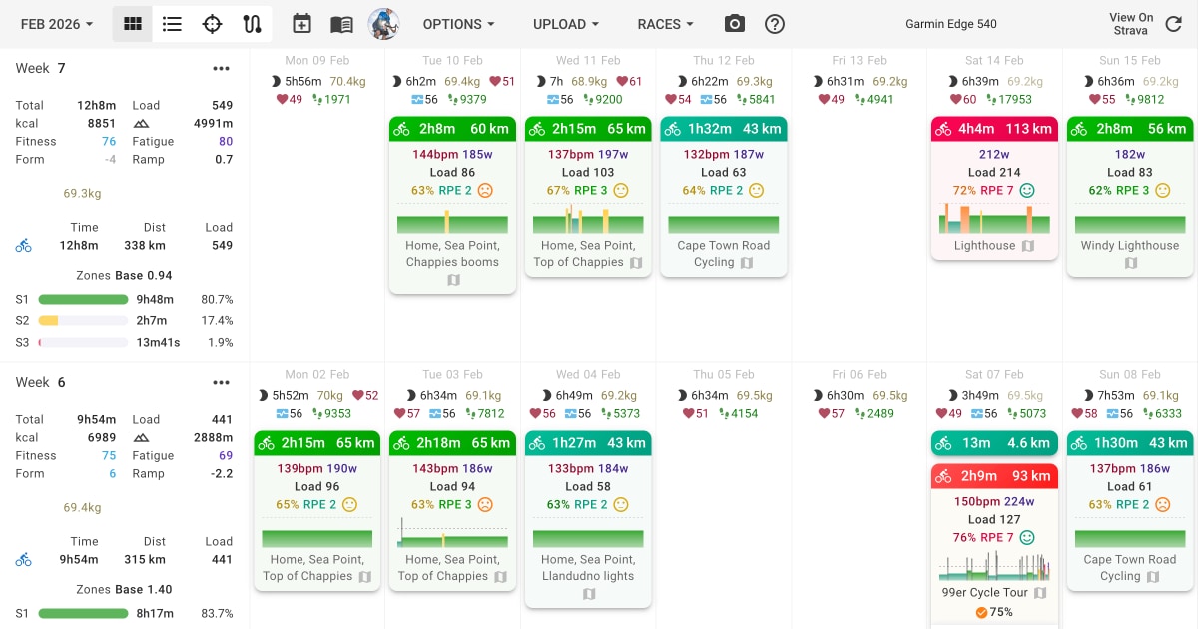Viewport: 1198px width, 629px height.
Task: Open Week 7 three-dot menu
Action: 222,68
